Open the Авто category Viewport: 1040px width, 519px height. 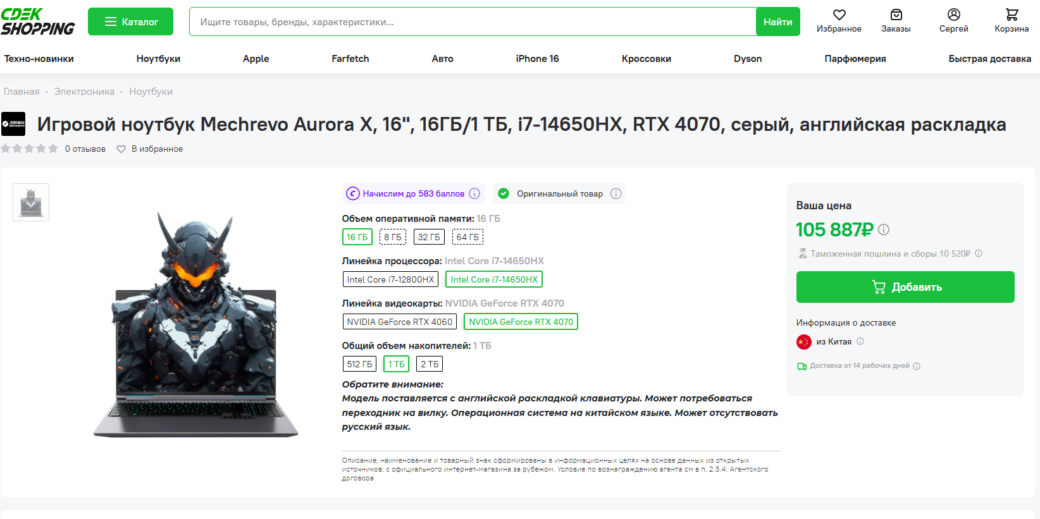(443, 59)
